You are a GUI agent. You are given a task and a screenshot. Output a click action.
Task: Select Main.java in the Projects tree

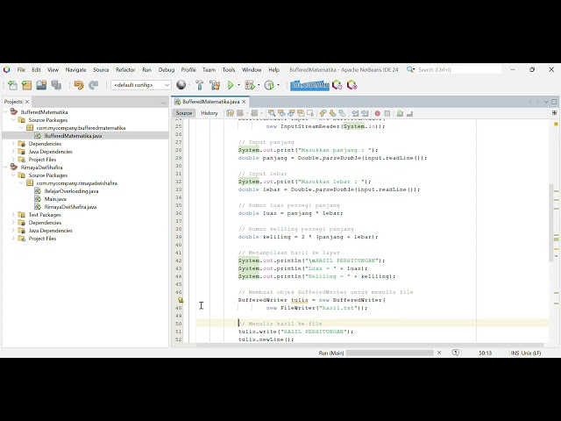(55, 199)
